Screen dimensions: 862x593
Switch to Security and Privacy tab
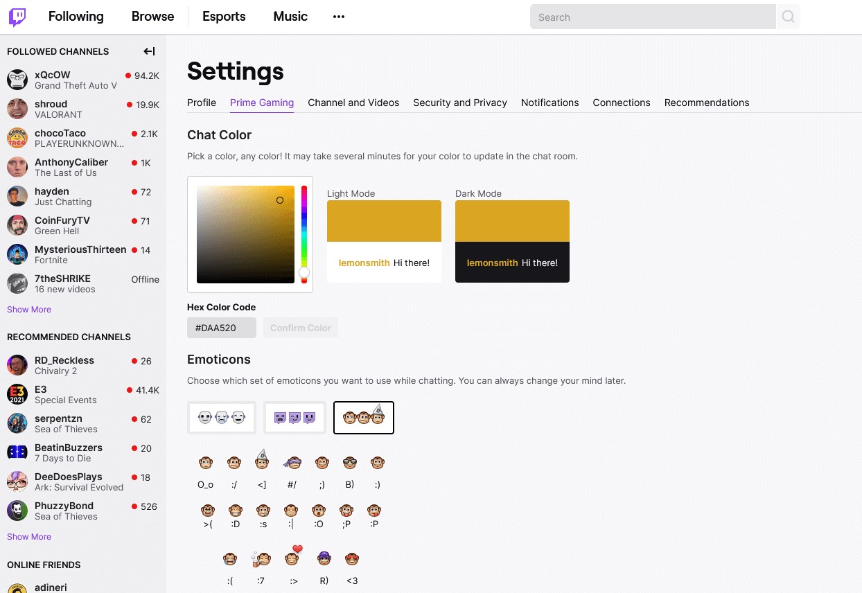coord(460,103)
